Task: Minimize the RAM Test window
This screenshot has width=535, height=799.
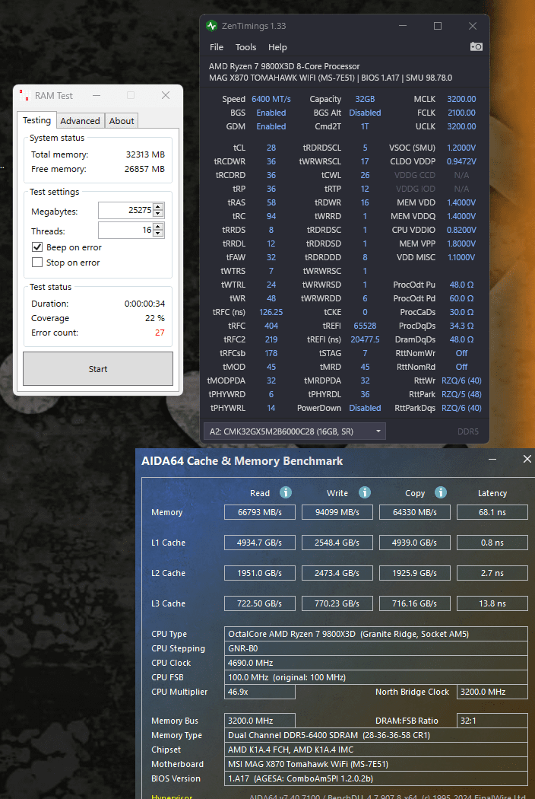Action: click(x=97, y=95)
